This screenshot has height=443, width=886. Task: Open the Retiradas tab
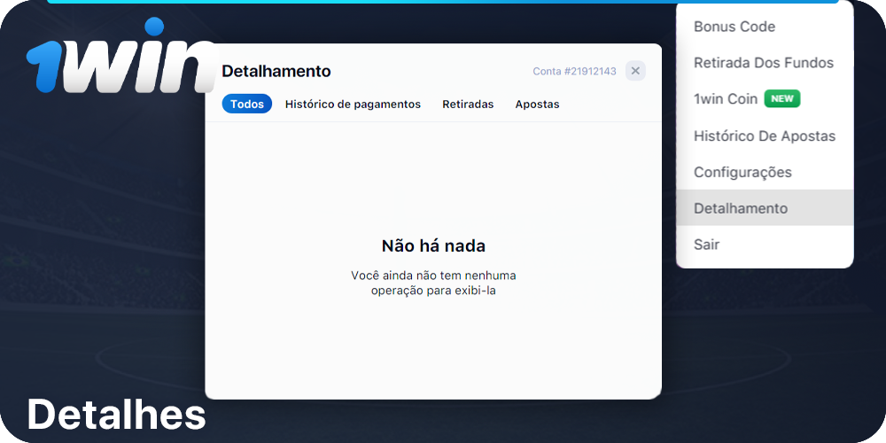point(468,104)
